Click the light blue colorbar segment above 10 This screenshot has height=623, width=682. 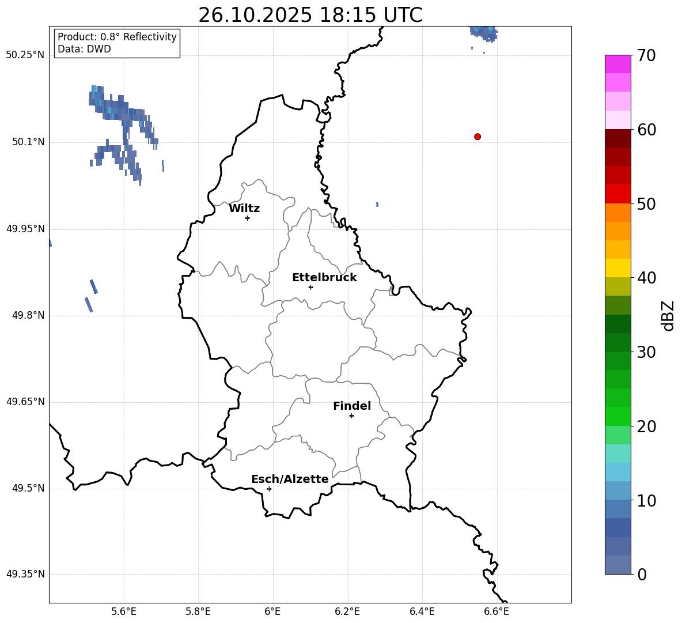(618, 491)
